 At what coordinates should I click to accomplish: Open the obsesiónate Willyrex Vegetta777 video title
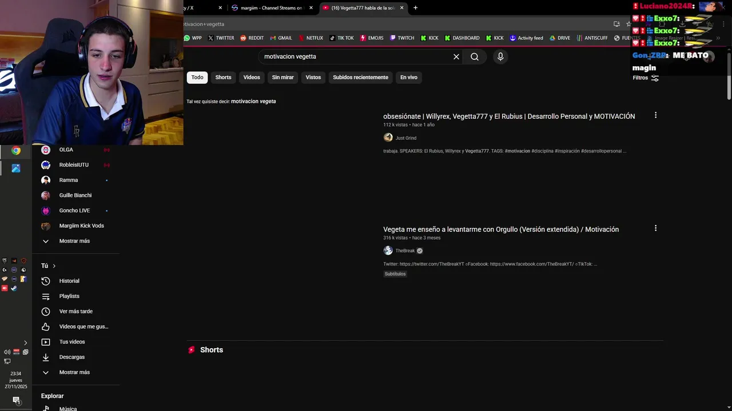(509, 116)
